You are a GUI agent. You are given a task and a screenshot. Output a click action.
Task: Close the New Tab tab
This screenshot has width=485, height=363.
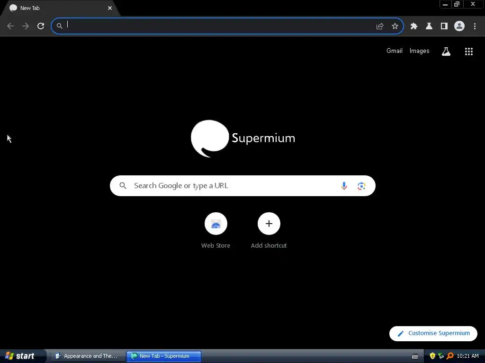(110, 8)
